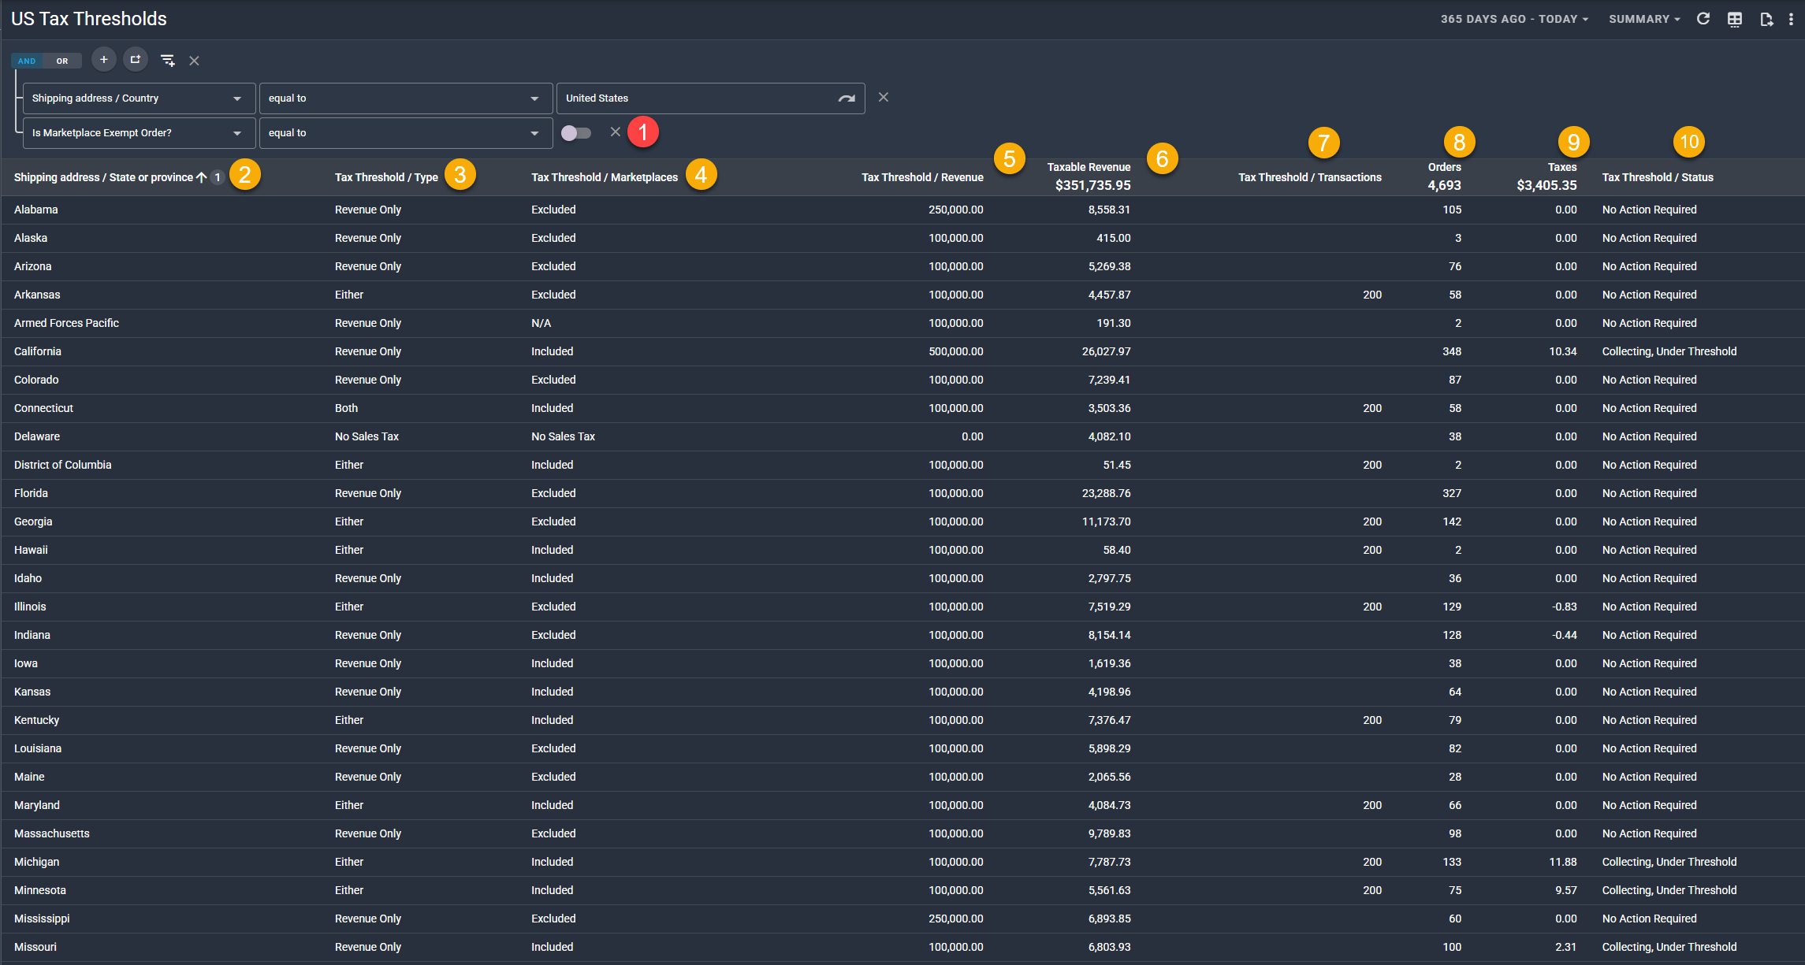Open the Summary view menu
The height and width of the screenshot is (965, 1805).
[1644, 19]
